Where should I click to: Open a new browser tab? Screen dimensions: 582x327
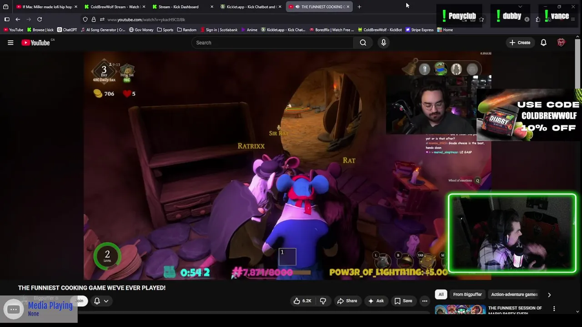point(359,7)
